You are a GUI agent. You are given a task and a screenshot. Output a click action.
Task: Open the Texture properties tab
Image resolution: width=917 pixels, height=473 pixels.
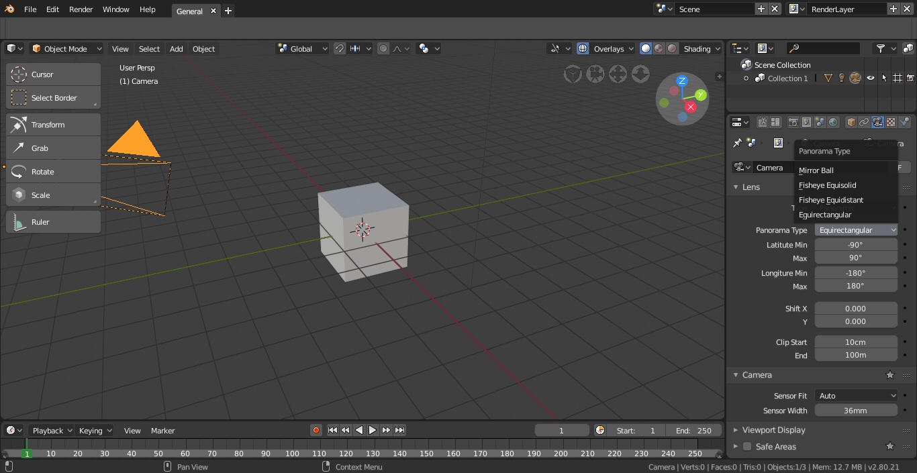pos(891,122)
